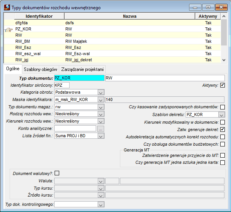Screen dimensions: 231x212
Task: Select the RW_jgj row
Action: tap(112, 60)
